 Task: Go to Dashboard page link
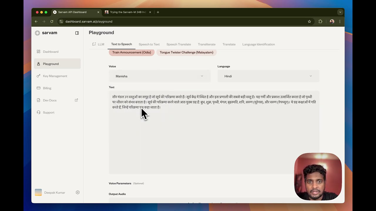pos(57,52)
